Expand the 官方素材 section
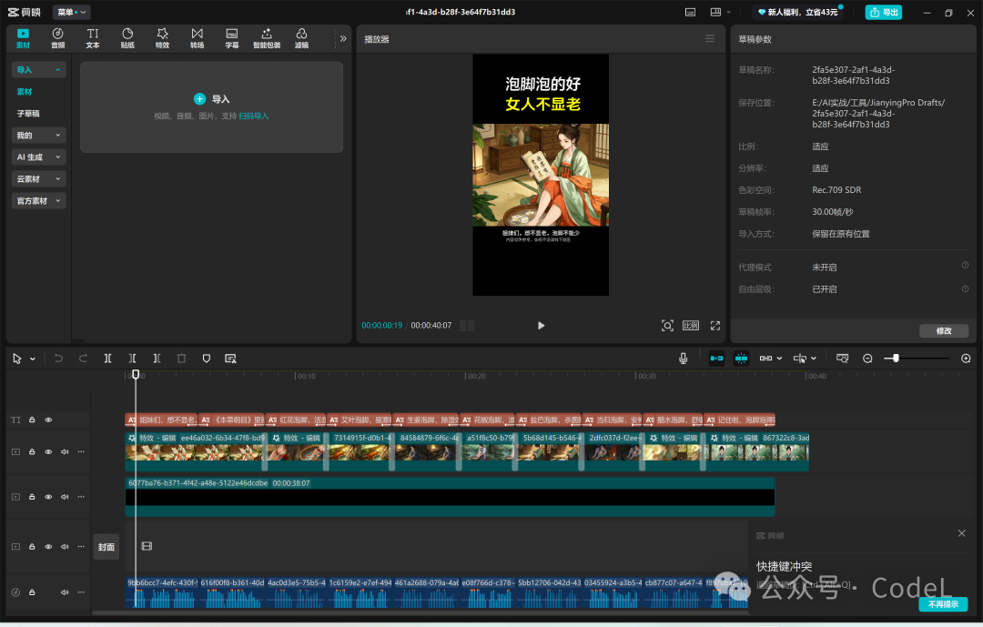Image resolution: width=983 pixels, height=627 pixels. 39,200
